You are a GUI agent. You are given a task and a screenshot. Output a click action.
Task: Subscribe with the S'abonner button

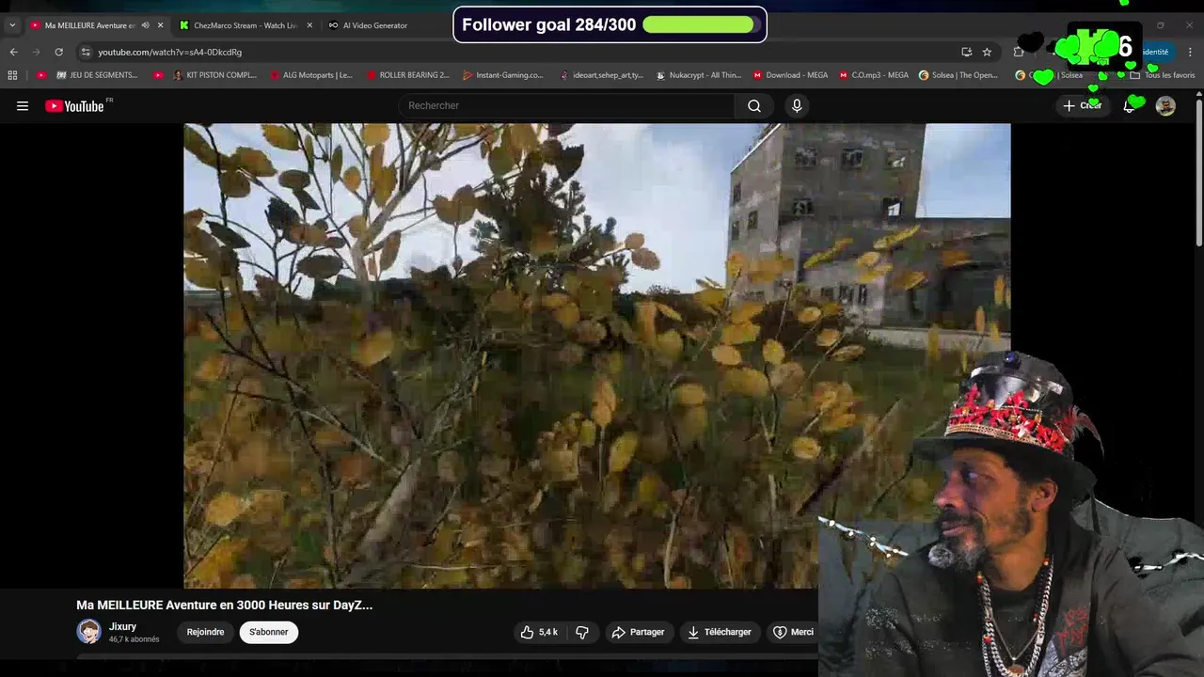pyautogui.click(x=269, y=632)
